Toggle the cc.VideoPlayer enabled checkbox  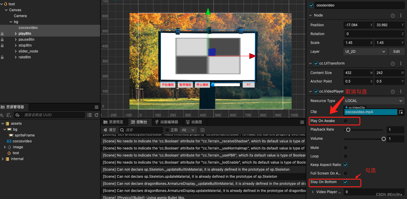tap(316, 92)
